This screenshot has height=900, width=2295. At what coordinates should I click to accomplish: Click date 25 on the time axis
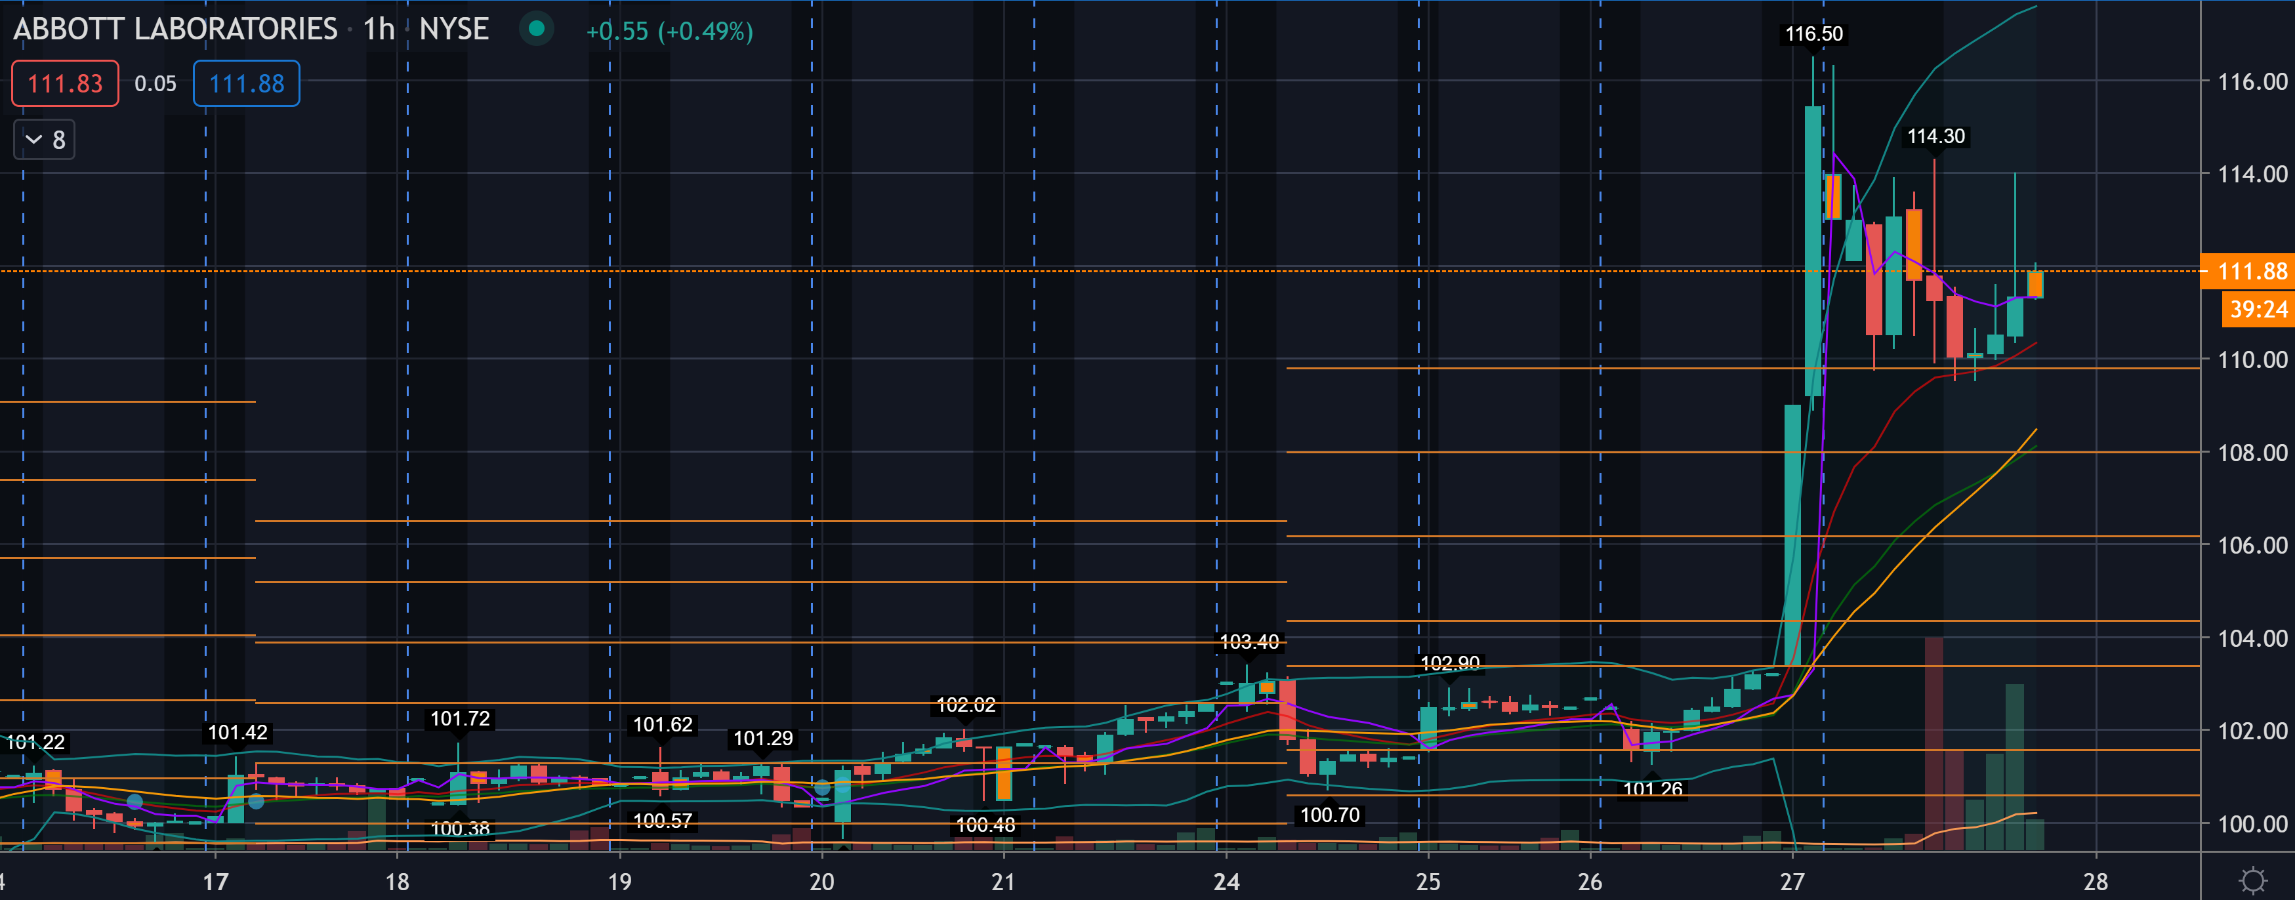coord(1428,882)
